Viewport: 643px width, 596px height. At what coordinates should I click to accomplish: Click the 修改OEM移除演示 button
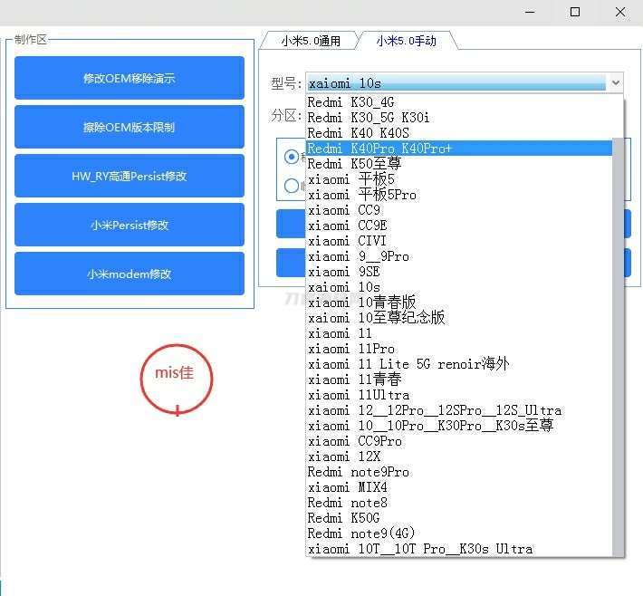pos(130,78)
